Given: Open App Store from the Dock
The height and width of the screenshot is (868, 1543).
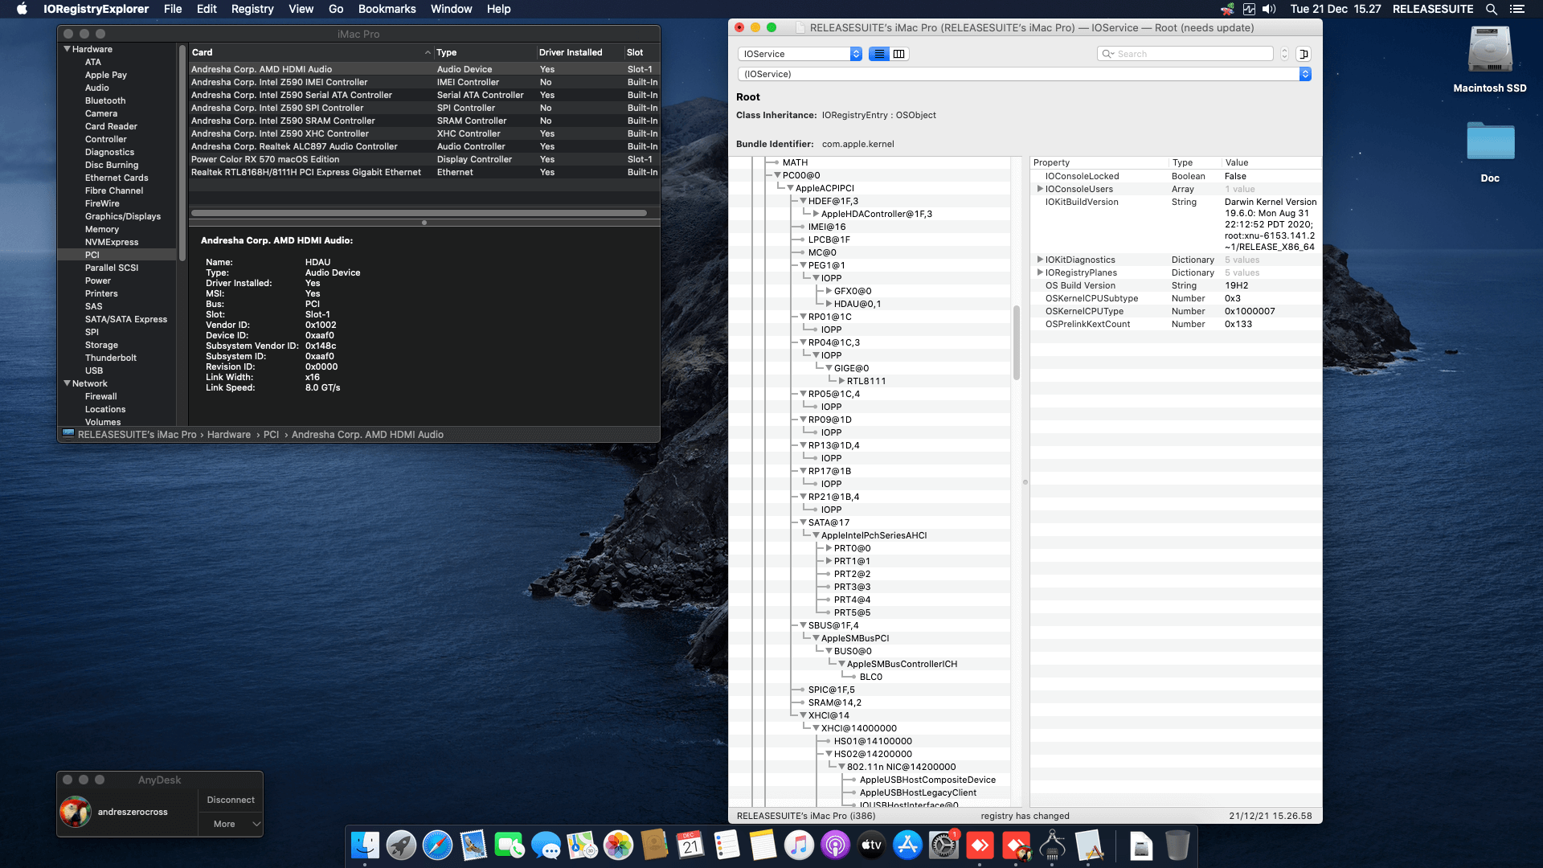Looking at the screenshot, I should click(x=907, y=845).
